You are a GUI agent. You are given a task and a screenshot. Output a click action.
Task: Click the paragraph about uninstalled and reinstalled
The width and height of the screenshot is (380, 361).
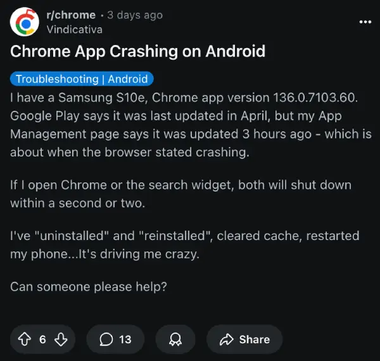(185, 245)
